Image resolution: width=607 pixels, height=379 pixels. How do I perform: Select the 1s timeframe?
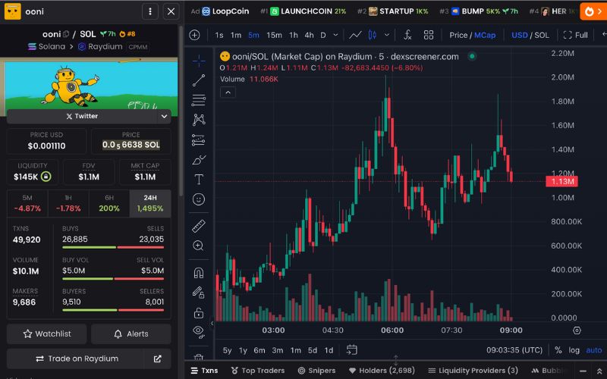(x=219, y=35)
